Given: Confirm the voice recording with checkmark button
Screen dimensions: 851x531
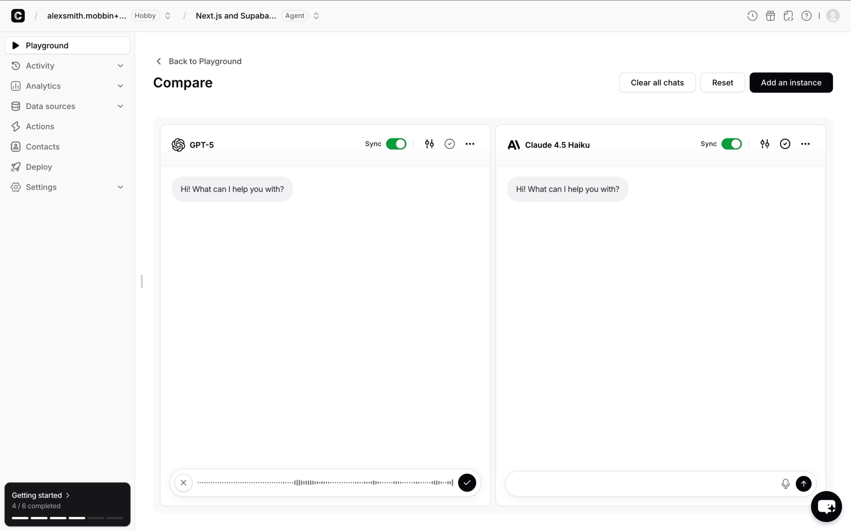Looking at the screenshot, I should (x=467, y=483).
